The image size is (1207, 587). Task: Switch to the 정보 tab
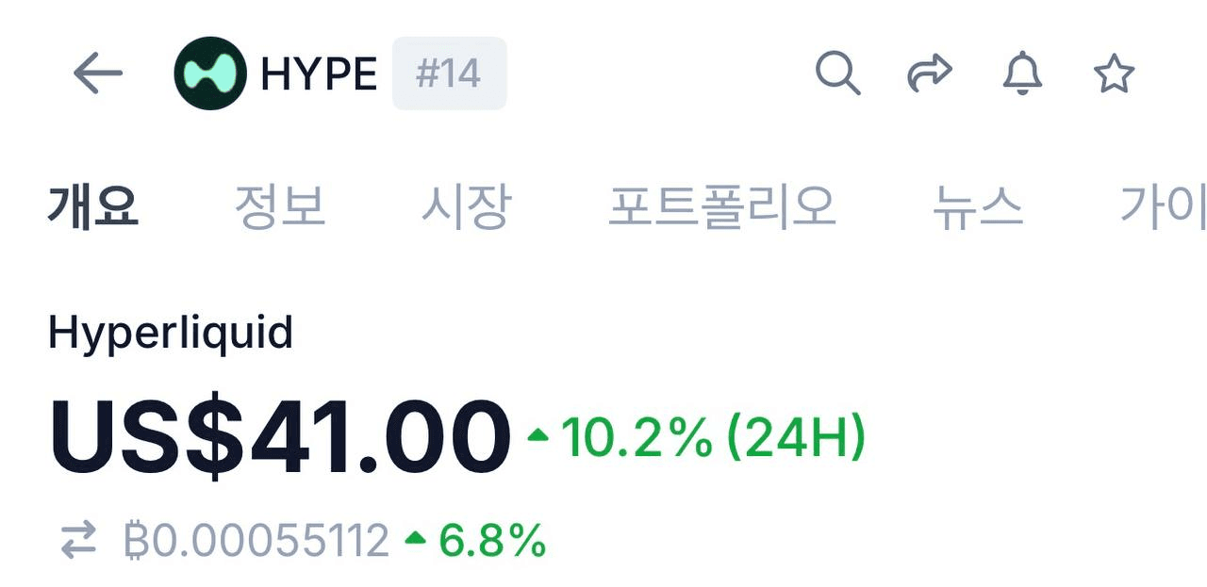279,206
